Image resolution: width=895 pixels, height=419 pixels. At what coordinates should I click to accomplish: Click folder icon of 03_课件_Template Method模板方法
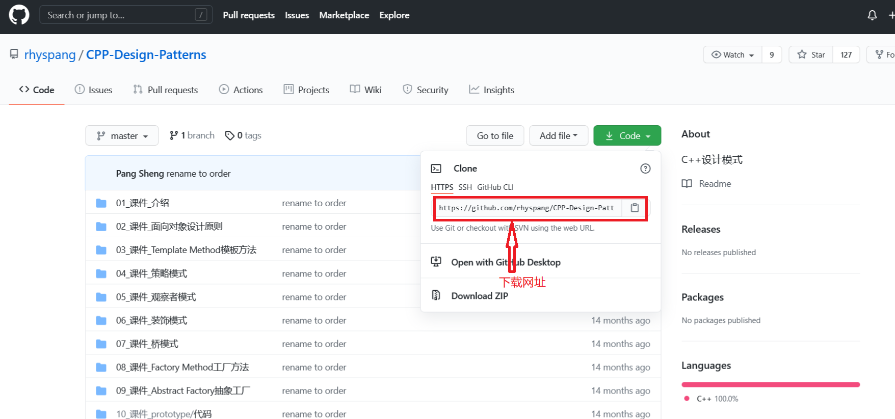tap(101, 250)
